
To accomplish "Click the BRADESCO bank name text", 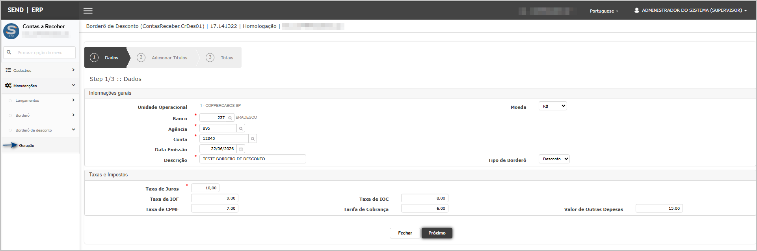I will [246, 117].
